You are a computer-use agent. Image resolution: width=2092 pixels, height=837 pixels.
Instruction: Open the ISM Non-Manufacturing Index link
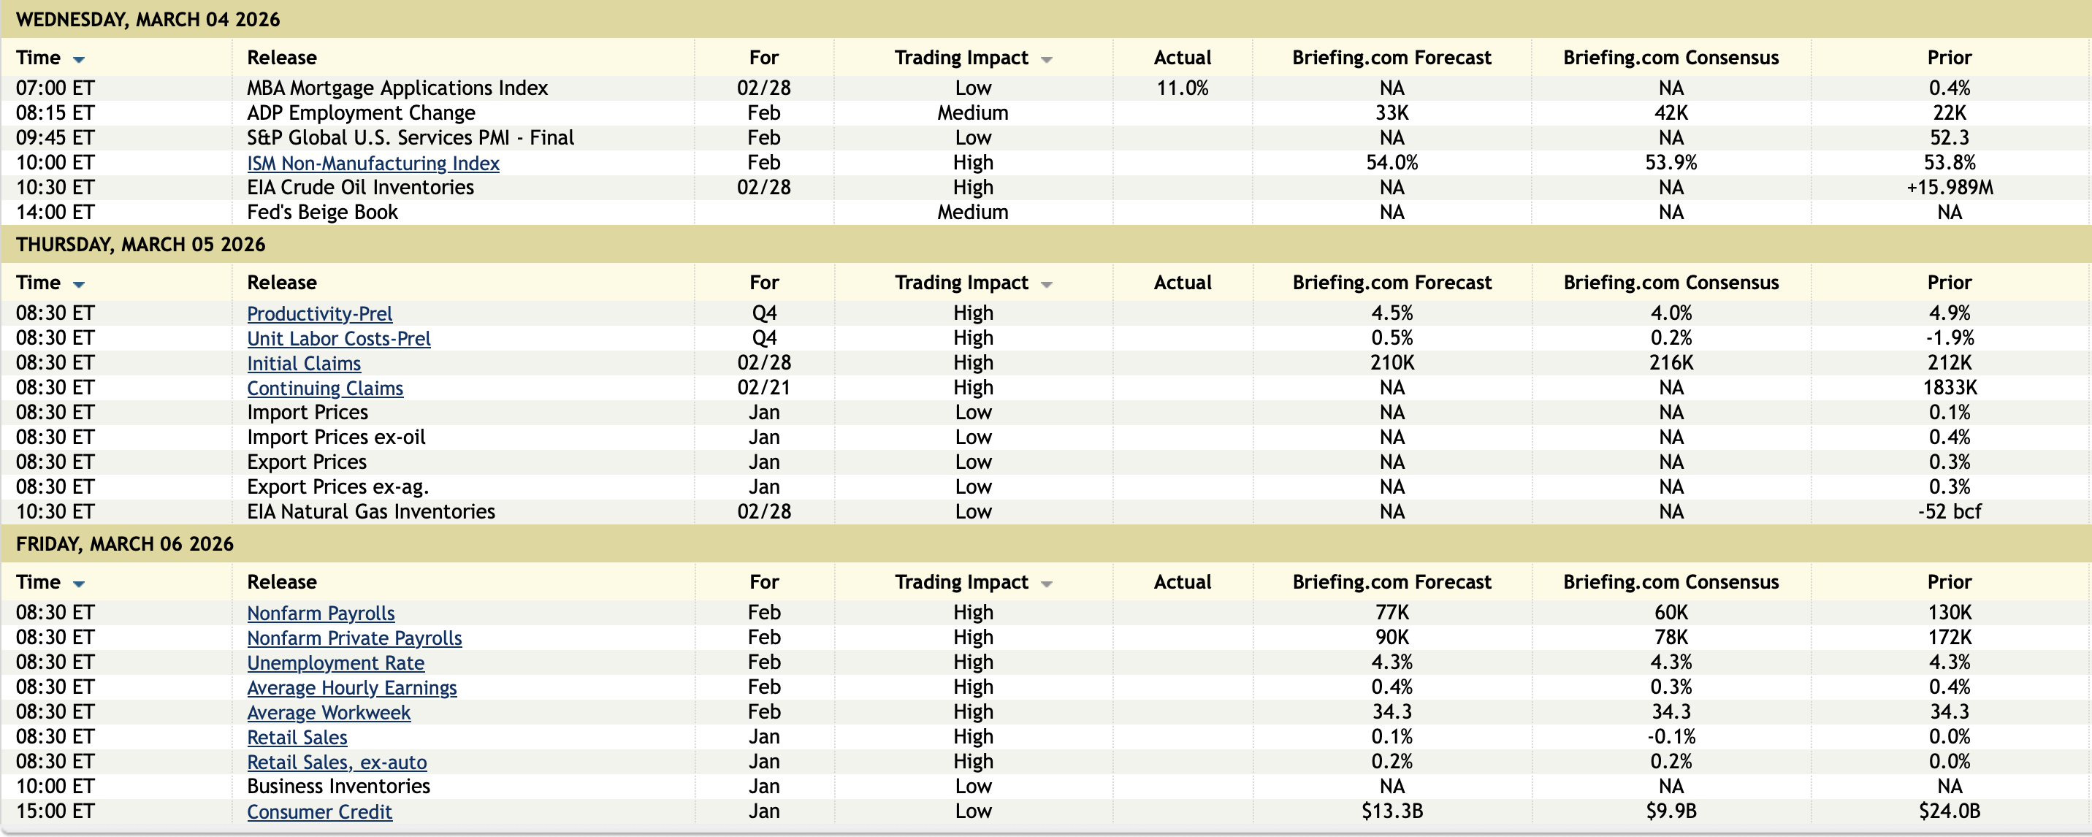pos(373,163)
